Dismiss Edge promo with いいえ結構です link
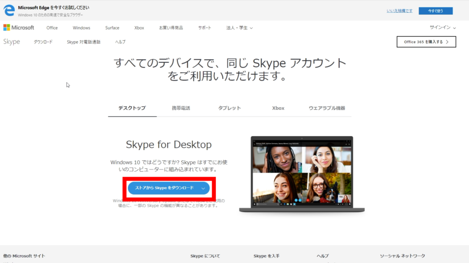The width and height of the screenshot is (469, 263). point(399,11)
